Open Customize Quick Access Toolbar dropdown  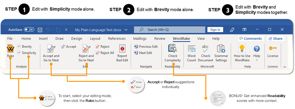tap(66, 30)
